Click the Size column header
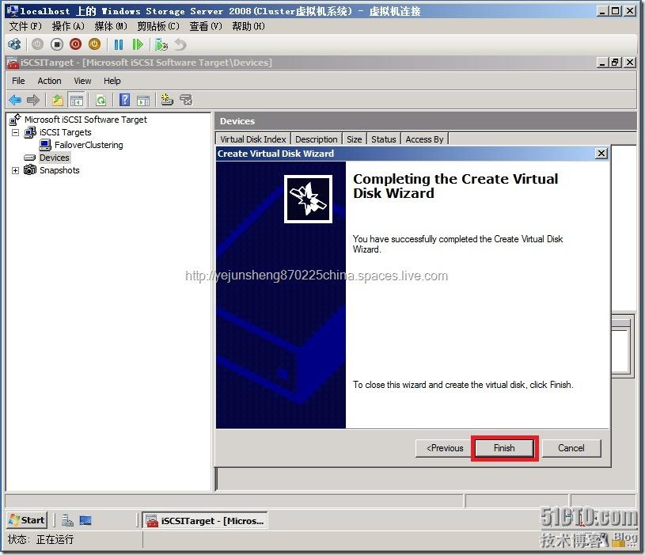 [x=355, y=139]
